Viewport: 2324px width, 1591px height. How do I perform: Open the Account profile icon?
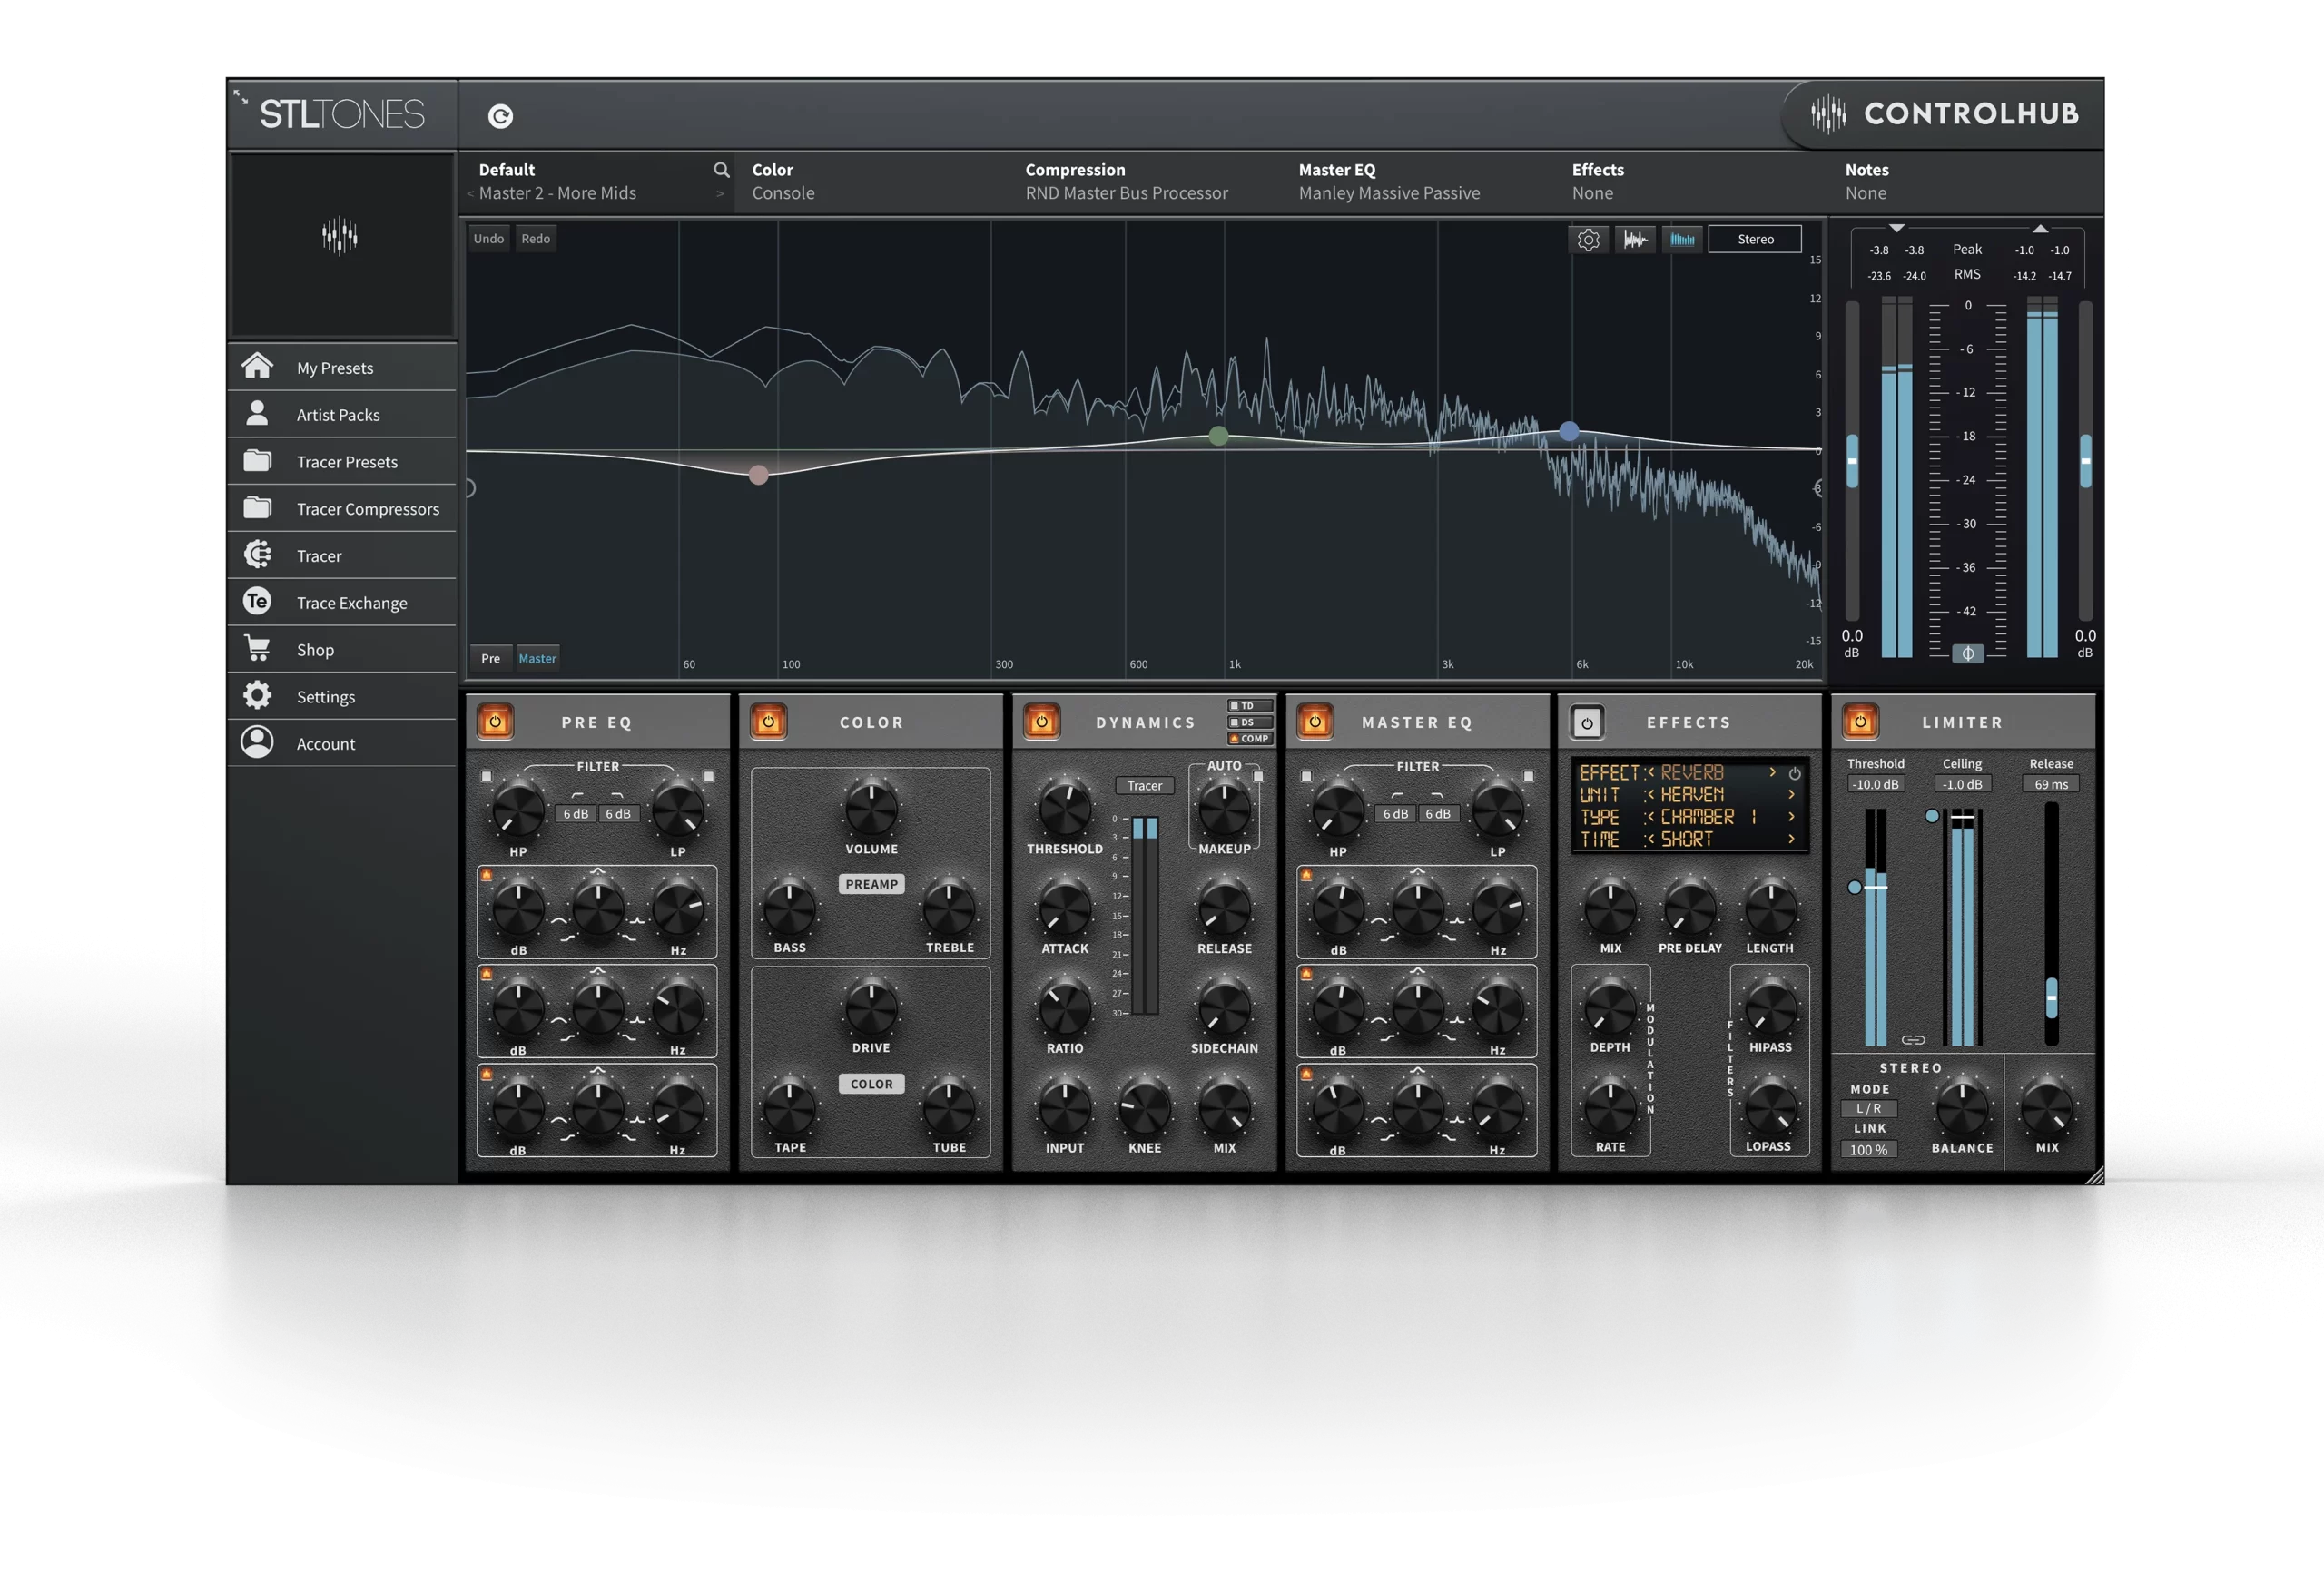(x=257, y=742)
